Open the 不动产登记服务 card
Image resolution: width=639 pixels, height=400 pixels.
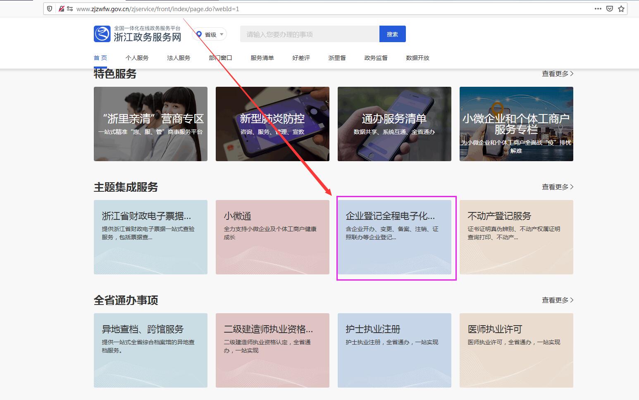516,237
